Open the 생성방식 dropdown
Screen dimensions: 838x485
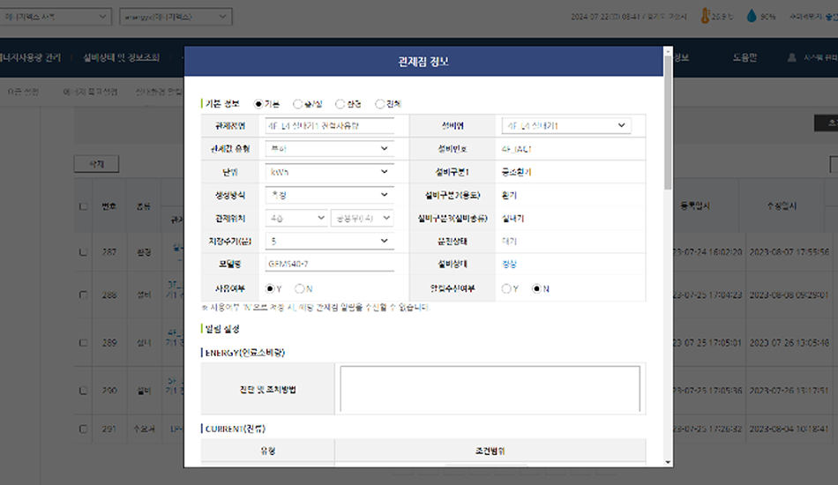coord(328,195)
